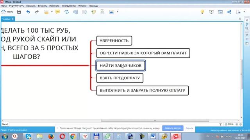Screen dimensions: 250x140
Task: Click the Скрыть link in Hangouts notice
Action: tap(189, 128)
